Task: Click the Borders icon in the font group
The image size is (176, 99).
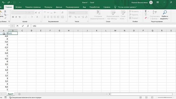Action: [x=26, y=17]
